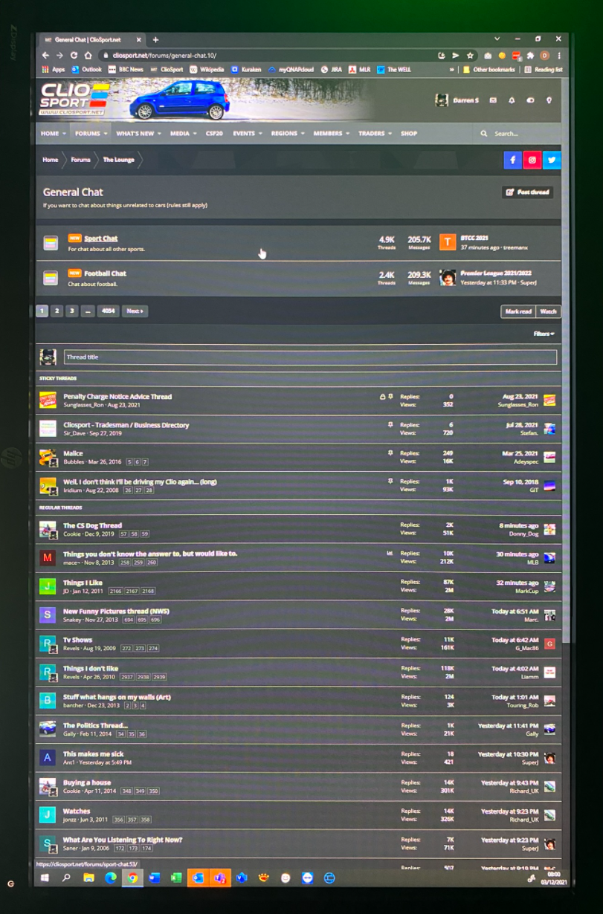Viewport: 603px width, 914px height.
Task: Open the CSF20 navigation item
Action: tap(214, 134)
